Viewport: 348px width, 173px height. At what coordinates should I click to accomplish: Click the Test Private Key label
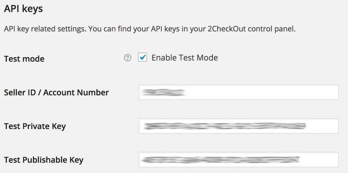click(x=34, y=126)
